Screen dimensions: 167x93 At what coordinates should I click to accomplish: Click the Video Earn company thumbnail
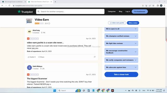[29, 21]
